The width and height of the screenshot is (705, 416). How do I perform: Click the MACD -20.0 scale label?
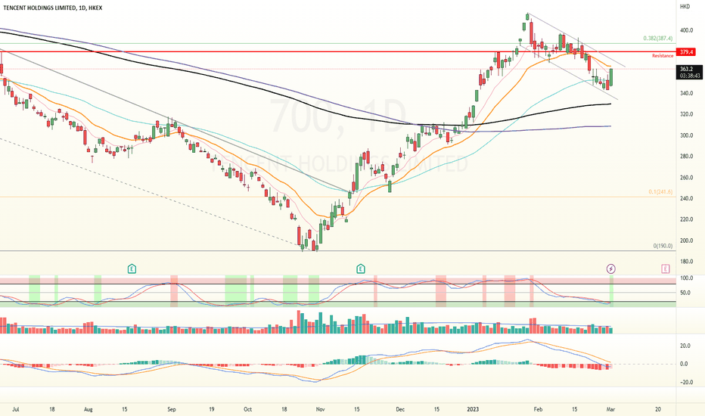[x=686, y=382]
